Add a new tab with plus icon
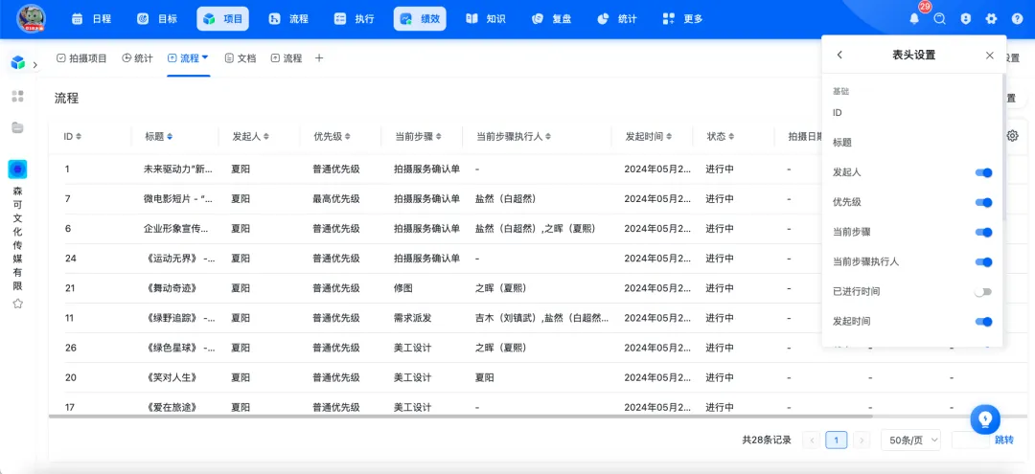The height and width of the screenshot is (474, 1035). [319, 58]
